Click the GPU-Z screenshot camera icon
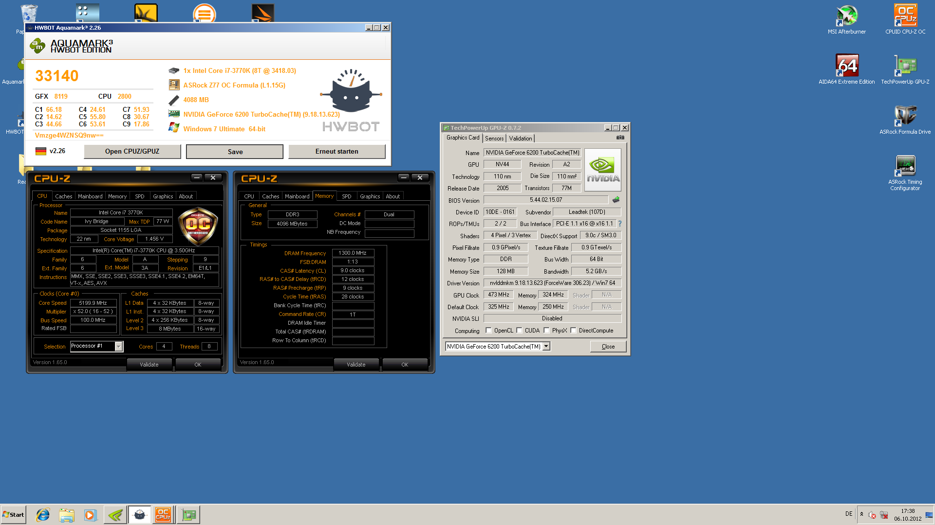The width and height of the screenshot is (935, 525). tap(620, 138)
